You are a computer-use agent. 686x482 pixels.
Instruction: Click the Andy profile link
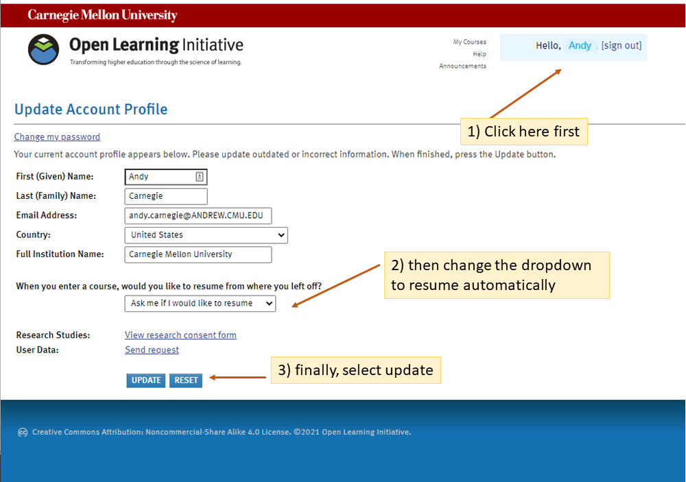point(580,45)
